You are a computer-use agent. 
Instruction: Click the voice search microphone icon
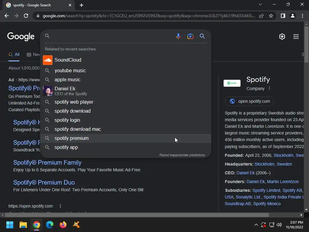click(x=178, y=36)
